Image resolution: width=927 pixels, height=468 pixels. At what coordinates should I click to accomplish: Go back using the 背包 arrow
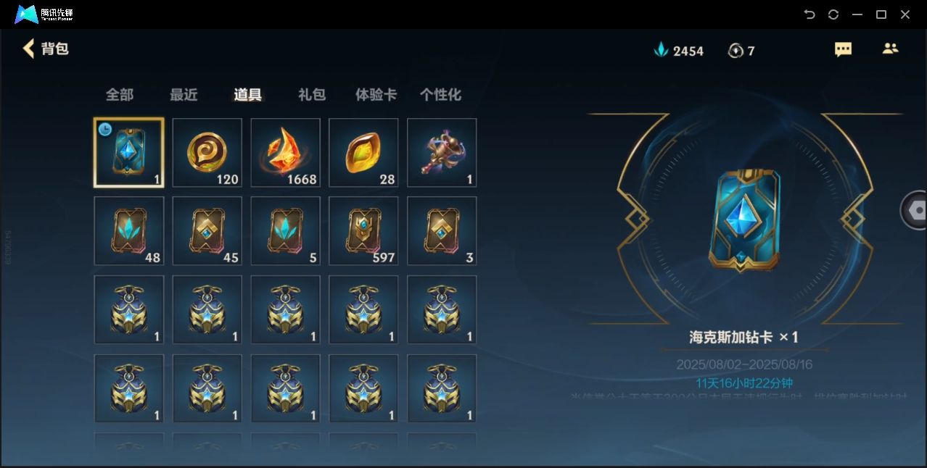tap(29, 49)
